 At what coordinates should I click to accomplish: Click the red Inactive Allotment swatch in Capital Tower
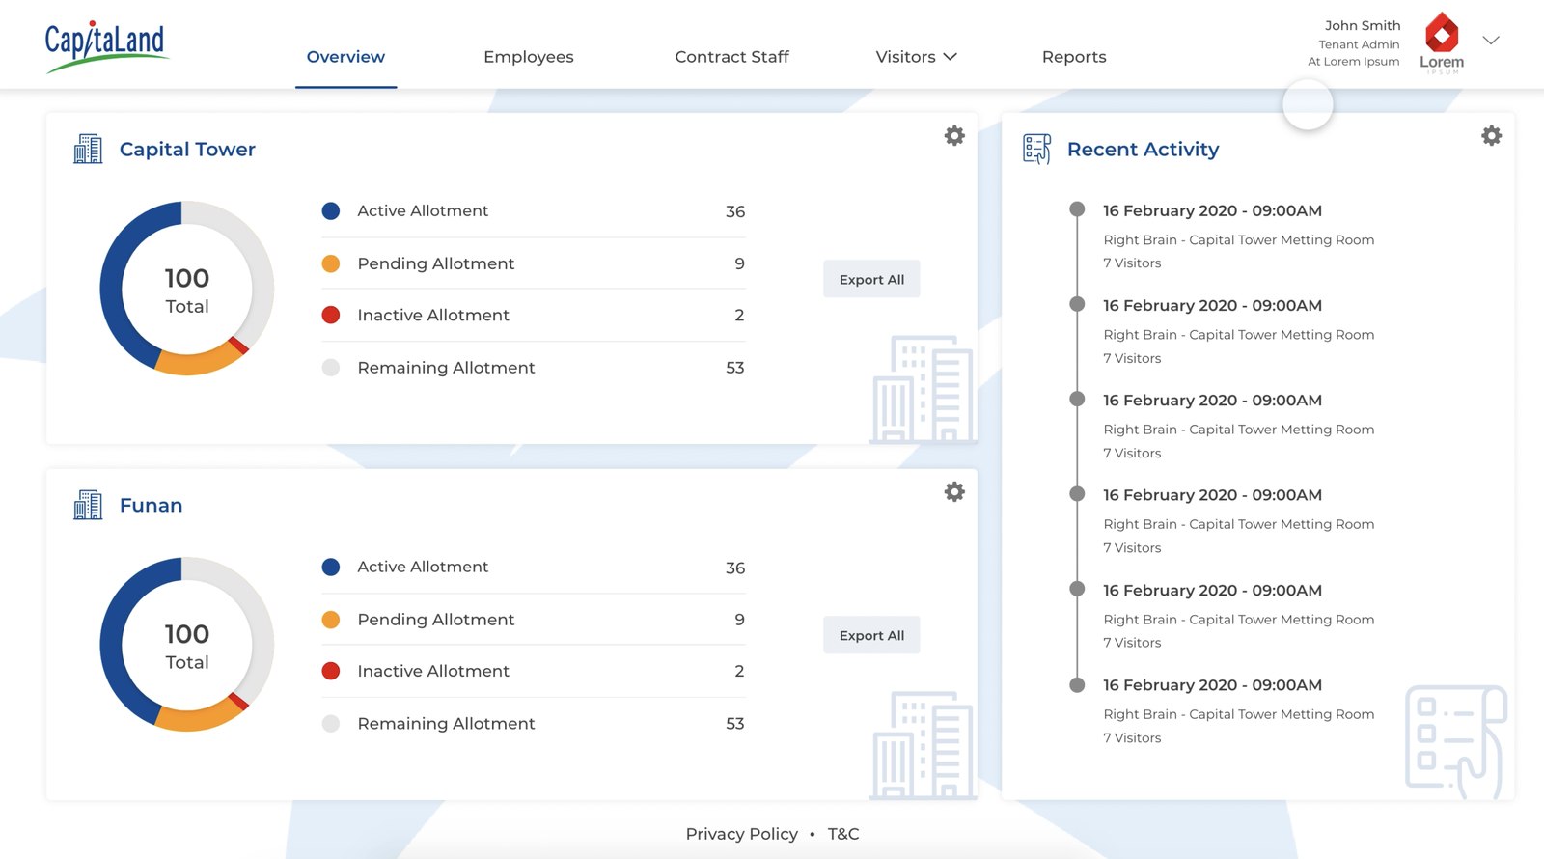pos(331,315)
